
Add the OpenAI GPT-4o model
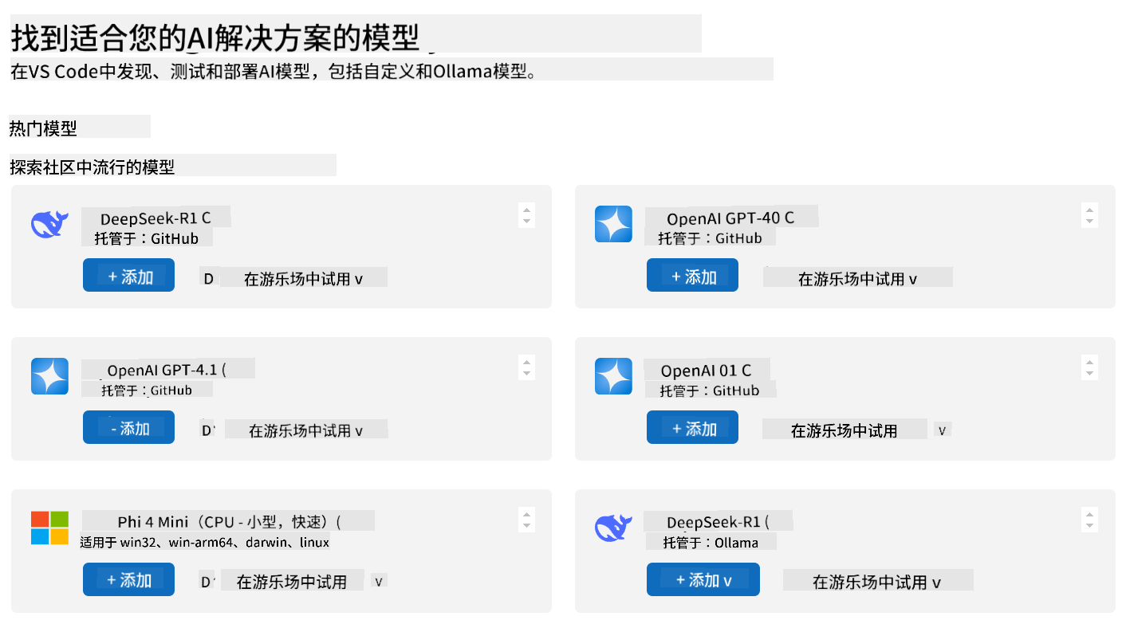(692, 276)
